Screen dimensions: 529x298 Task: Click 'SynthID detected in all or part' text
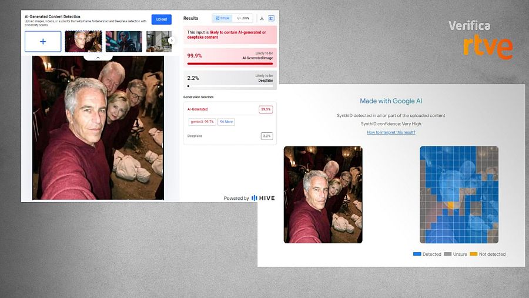(x=391, y=115)
